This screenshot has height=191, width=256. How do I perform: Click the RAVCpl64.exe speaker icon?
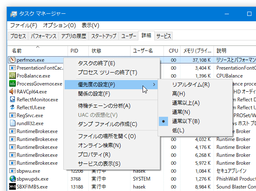(x=13, y=92)
